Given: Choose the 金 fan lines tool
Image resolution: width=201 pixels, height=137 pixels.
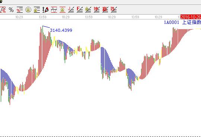Looking at the screenshot, I should click(x=88, y=10).
